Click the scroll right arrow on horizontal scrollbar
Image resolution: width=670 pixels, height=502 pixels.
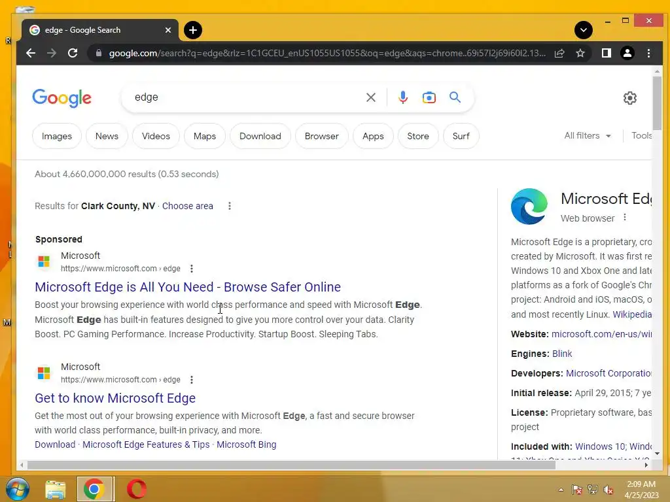point(646,465)
